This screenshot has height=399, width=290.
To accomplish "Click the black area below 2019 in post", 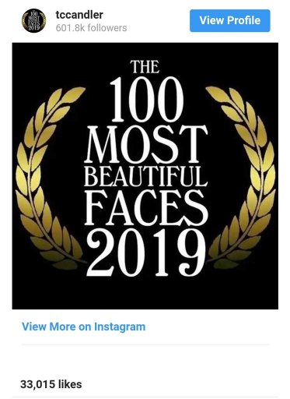I will coord(145,294).
